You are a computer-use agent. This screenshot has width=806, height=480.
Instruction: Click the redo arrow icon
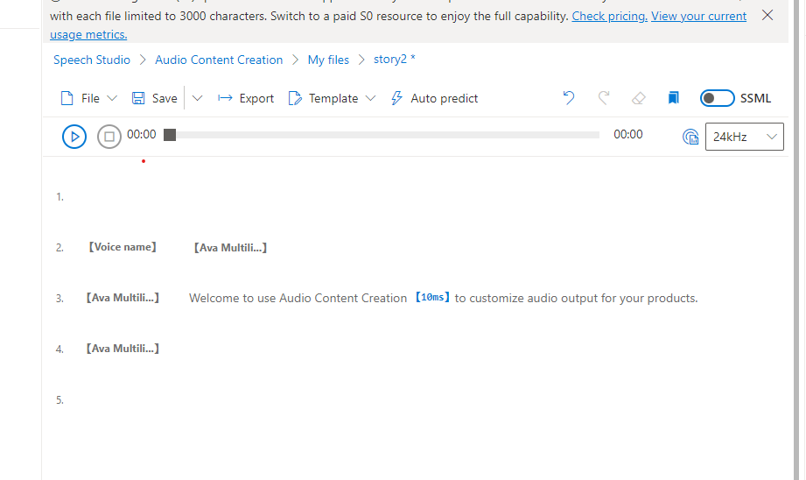click(x=604, y=98)
